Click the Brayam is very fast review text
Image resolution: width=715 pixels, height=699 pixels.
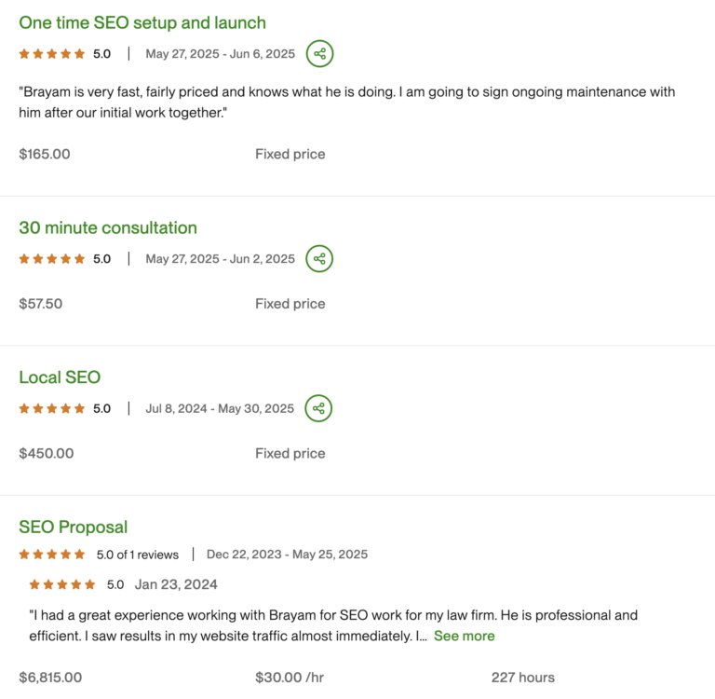pyautogui.click(x=347, y=103)
